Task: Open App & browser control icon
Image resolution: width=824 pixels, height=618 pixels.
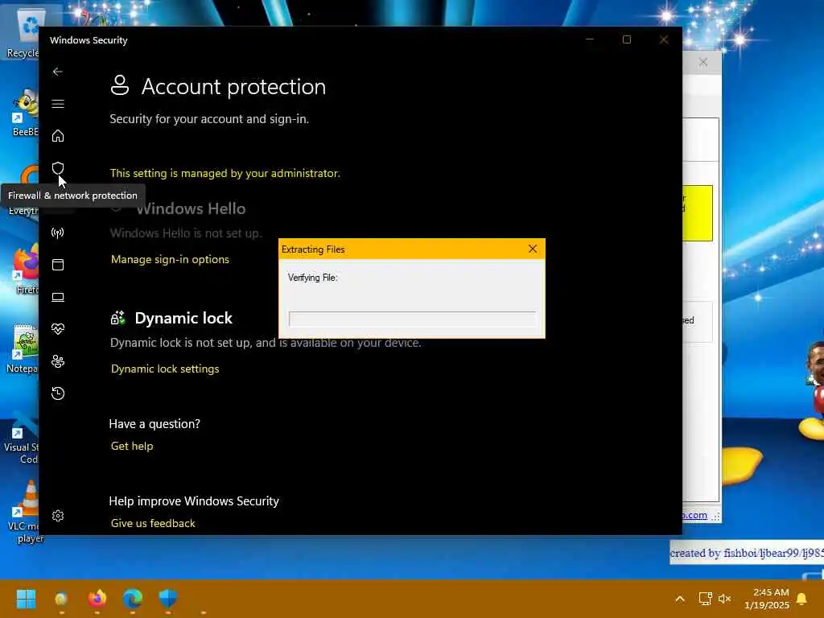Action: coord(58,264)
